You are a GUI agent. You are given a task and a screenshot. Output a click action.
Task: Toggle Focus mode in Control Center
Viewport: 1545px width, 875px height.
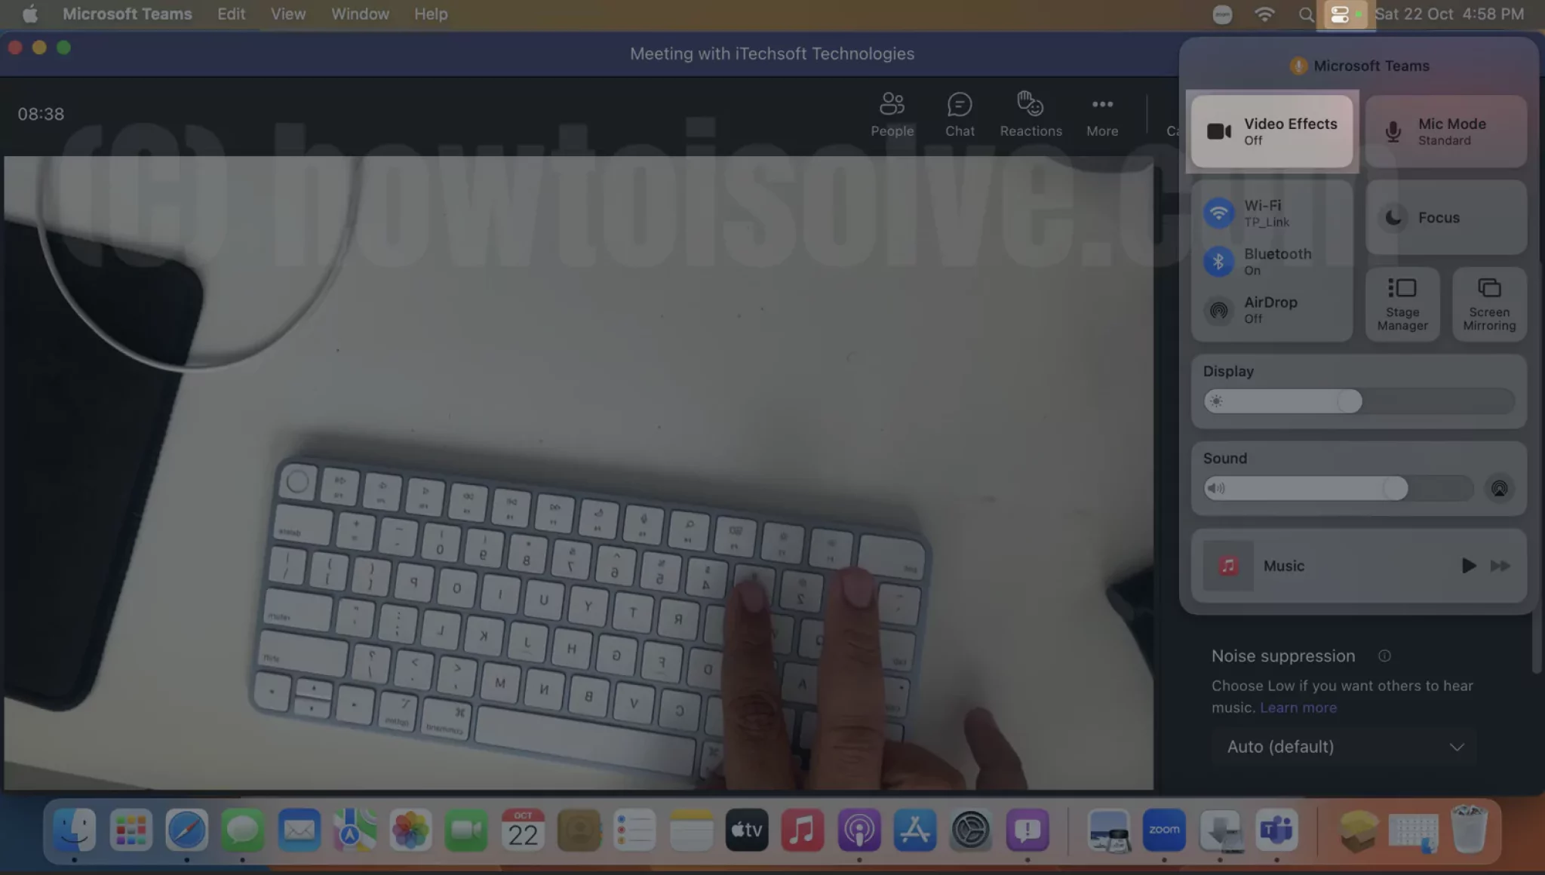coord(1446,217)
